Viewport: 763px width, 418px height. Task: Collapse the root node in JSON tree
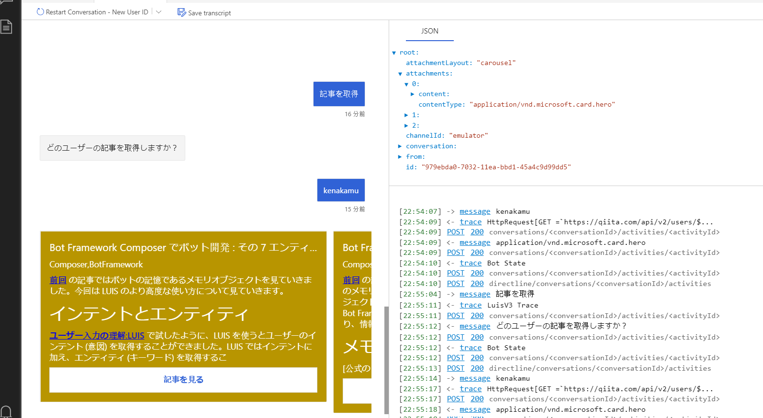point(394,53)
